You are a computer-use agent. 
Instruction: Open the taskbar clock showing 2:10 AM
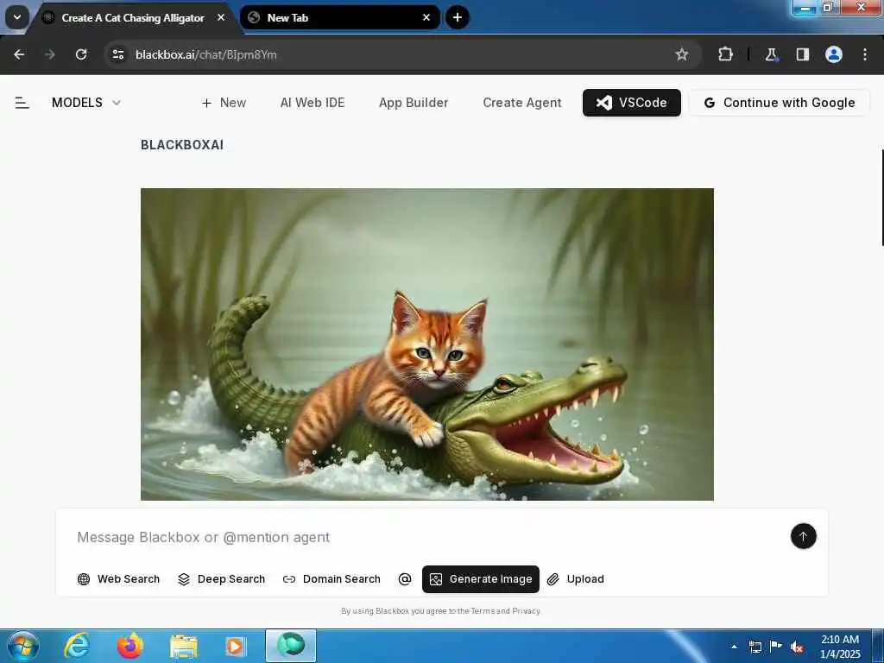(840, 647)
